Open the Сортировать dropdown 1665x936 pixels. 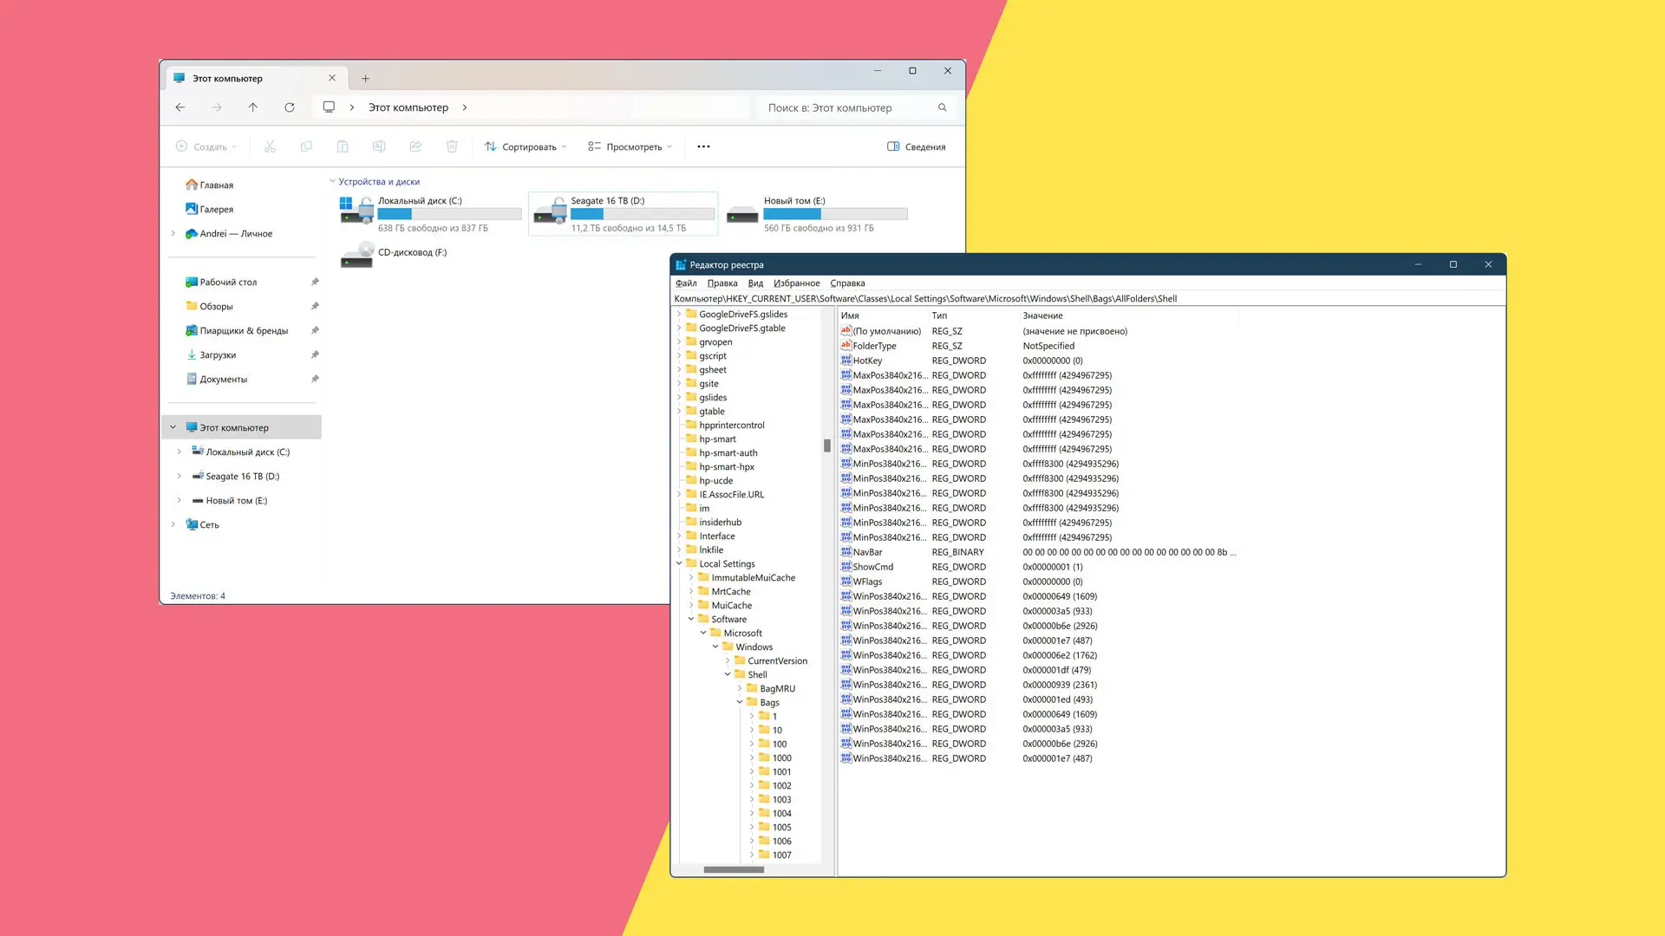pyautogui.click(x=526, y=146)
